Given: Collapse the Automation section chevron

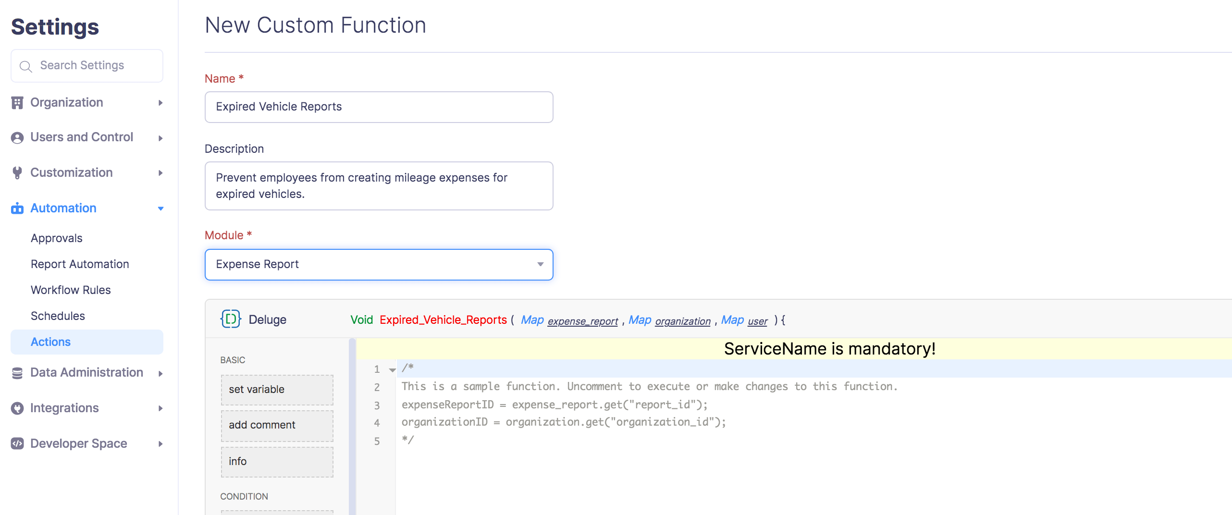Looking at the screenshot, I should click(x=160, y=208).
